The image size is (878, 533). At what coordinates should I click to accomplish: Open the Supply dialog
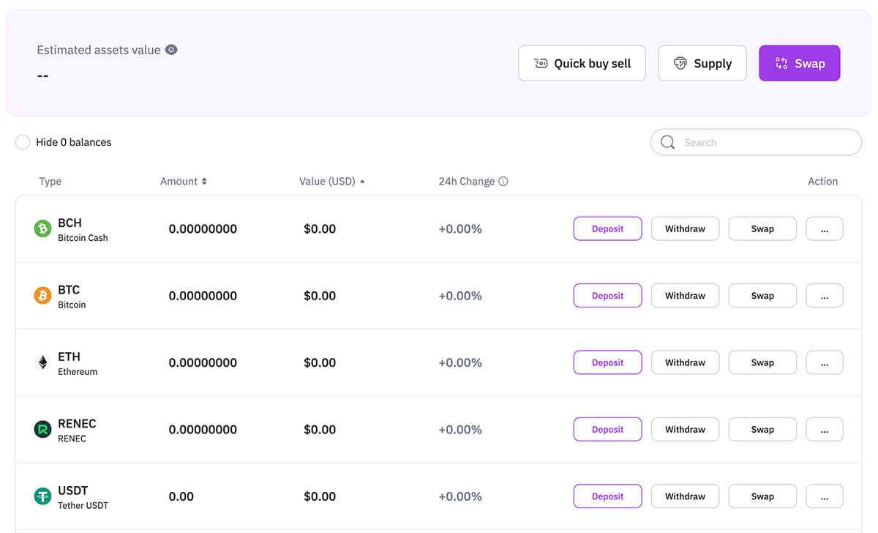coord(702,63)
